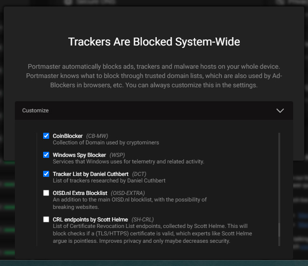Click the SH-CRL list identifier tag
Viewport: 308px width, 266px height.
click(142, 220)
